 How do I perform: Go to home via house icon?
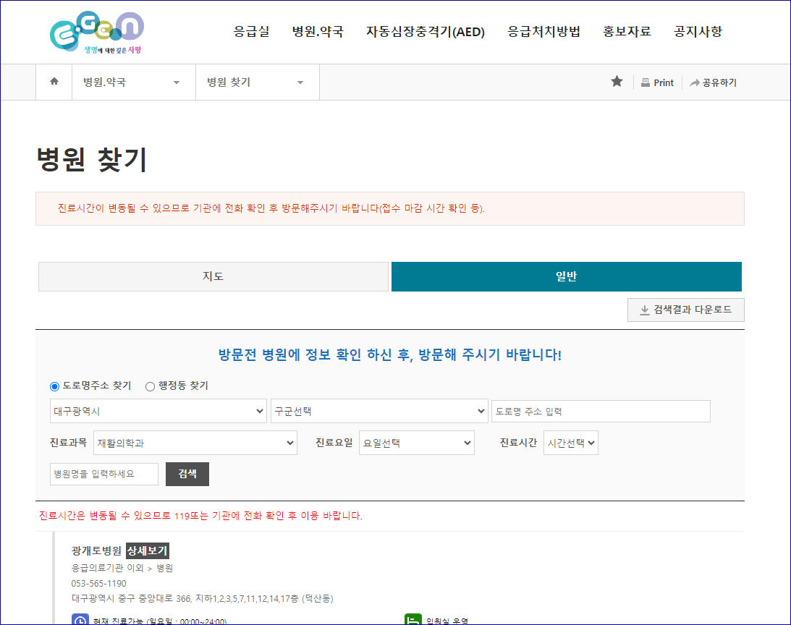pyautogui.click(x=54, y=82)
